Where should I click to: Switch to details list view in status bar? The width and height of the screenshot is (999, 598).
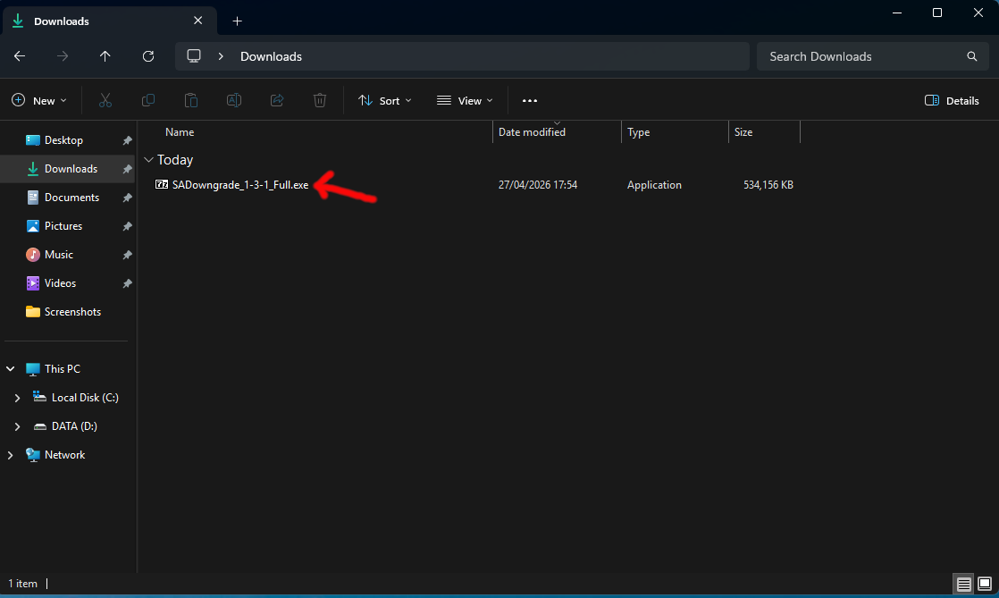[963, 584]
